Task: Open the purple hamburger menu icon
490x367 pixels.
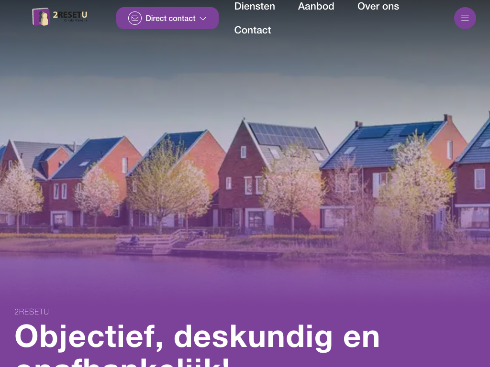Action: click(465, 18)
